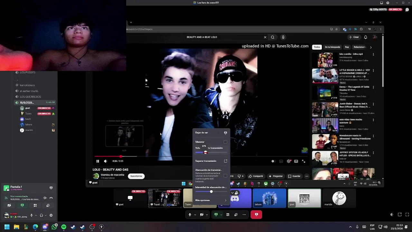
Task: Open soundboard in call control bar
Action: pyautogui.click(x=236, y=215)
